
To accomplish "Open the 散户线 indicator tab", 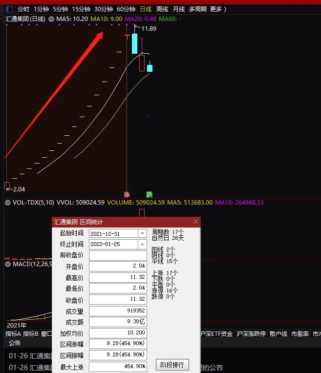I will click(278, 334).
